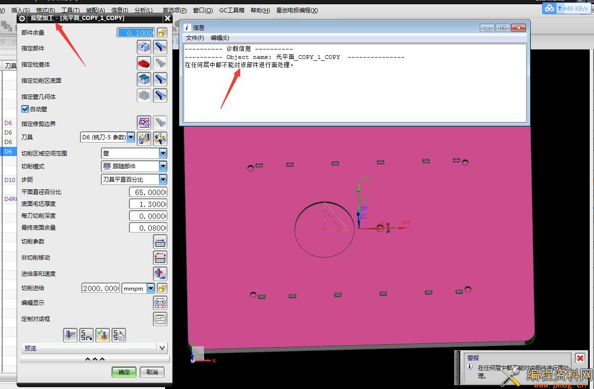The image size is (594, 389).
Task: Toggle the 自动壁 checkbox
Action: point(25,109)
